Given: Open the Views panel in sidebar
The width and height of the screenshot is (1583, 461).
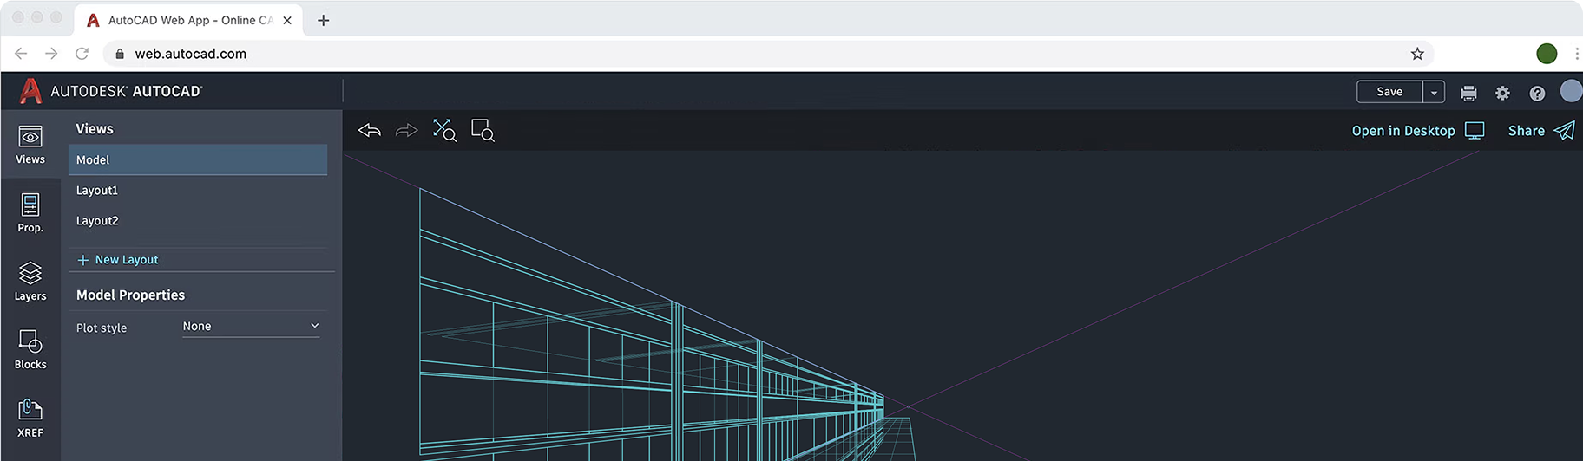Looking at the screenshot, I should (x=30, y=144).
